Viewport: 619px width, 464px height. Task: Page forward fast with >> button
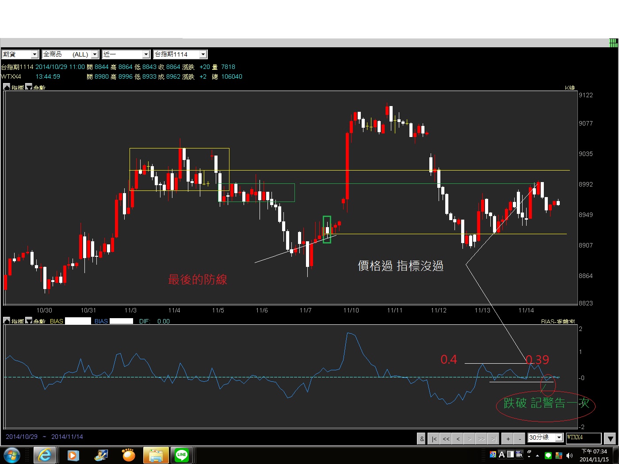[481, 438]
